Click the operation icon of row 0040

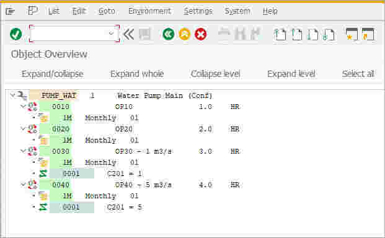tap(32, 185)
